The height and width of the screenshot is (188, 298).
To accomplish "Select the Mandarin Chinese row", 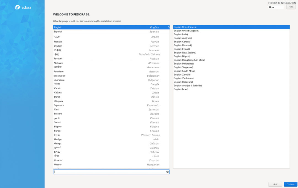I will (x=111, y=54).
